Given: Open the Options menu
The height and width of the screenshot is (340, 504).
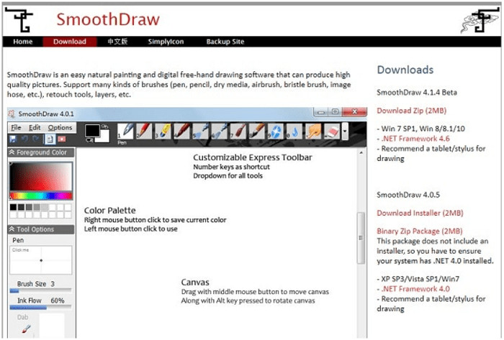Looking at the screenshot, I should pos(60,128).
